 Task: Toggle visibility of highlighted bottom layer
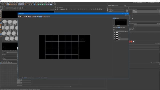pos(114,39)
